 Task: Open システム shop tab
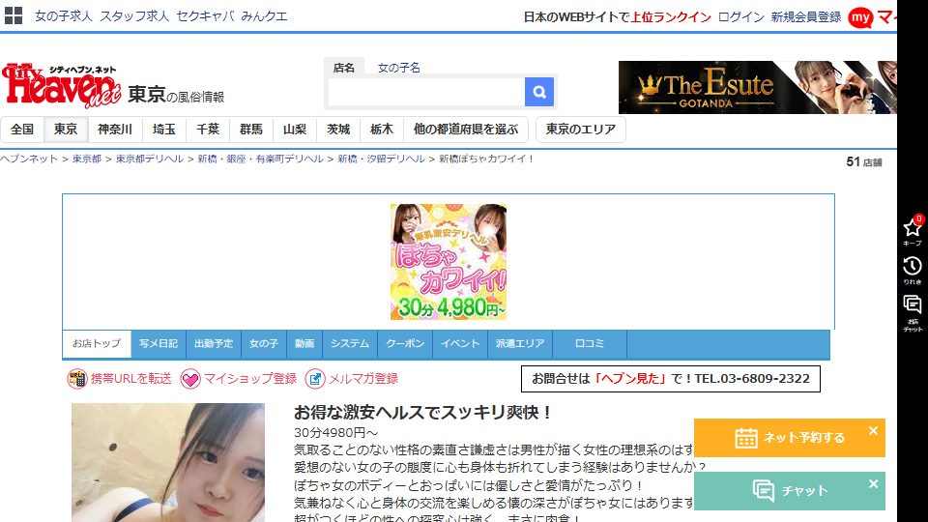tap(350, 344)
